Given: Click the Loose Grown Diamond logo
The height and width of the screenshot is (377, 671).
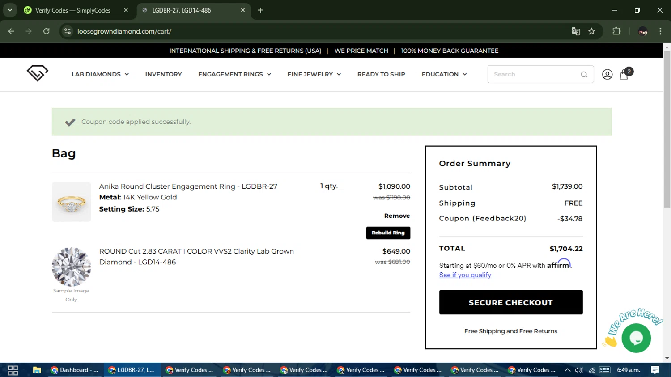Looking at the screenshot, I should [38, 73].
